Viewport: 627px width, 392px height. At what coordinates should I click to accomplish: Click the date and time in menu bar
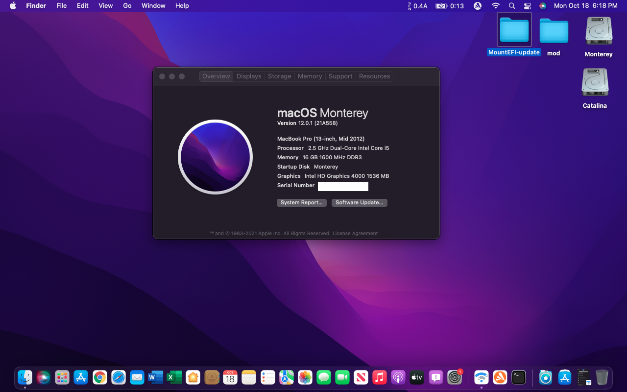pyautogui.click(x=585, y=6)
